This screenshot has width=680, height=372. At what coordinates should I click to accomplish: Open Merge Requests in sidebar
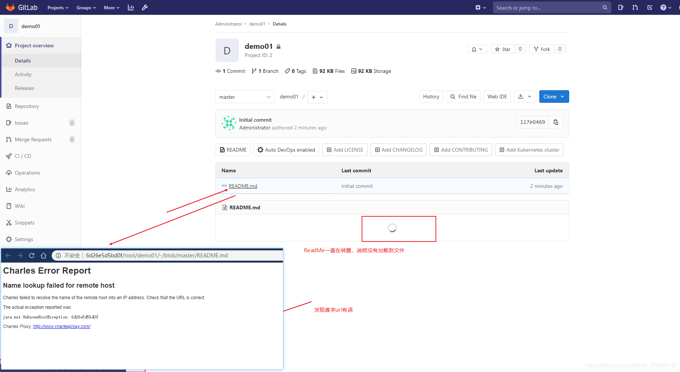(41, 139)
